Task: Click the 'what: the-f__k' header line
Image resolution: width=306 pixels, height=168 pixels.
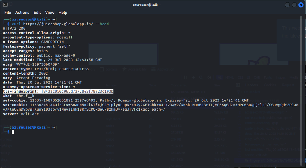Action: click(19, 96)
